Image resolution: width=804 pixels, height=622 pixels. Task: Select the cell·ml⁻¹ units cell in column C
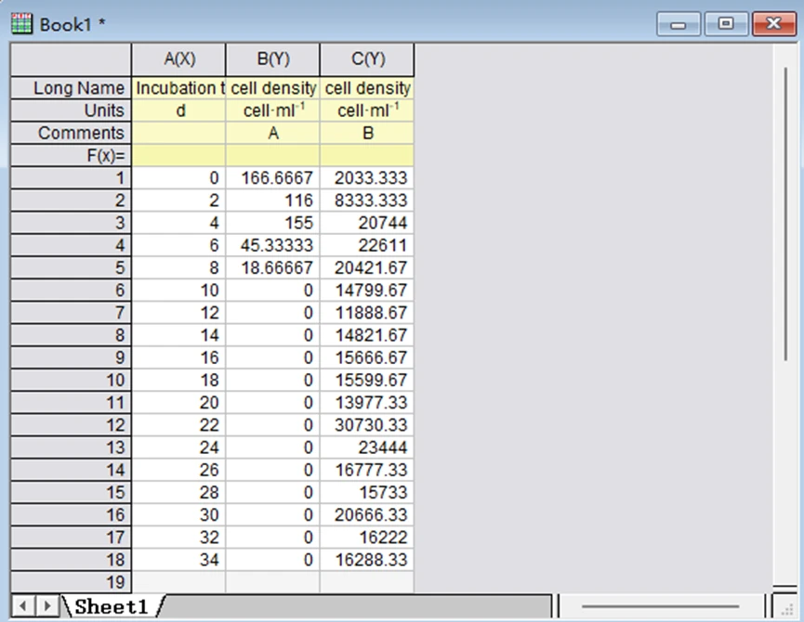pos(367,110)
